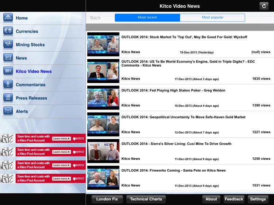Image resolution: width=274 pixels, height=205 pixels.
Task: Open title 'Geopolitical Uncertainty To Move Safe-Haven Gold'
Action: [183, 117]
